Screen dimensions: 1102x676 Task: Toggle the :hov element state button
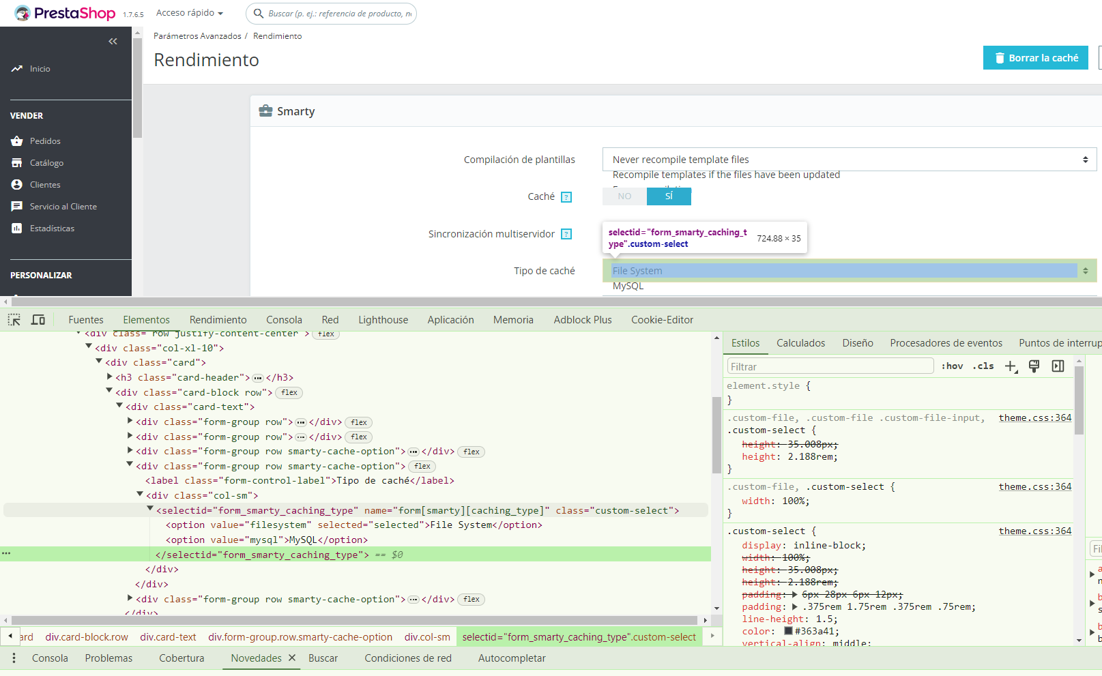[952, 366]
